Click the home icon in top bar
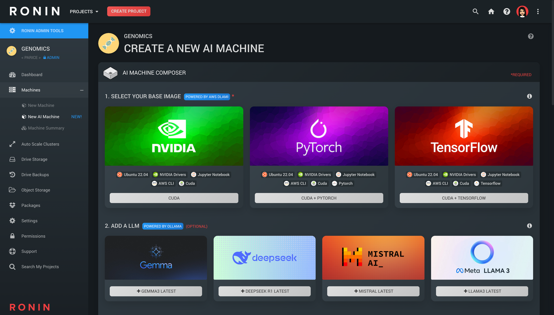554x315 pixels. (x=491, y=12)
